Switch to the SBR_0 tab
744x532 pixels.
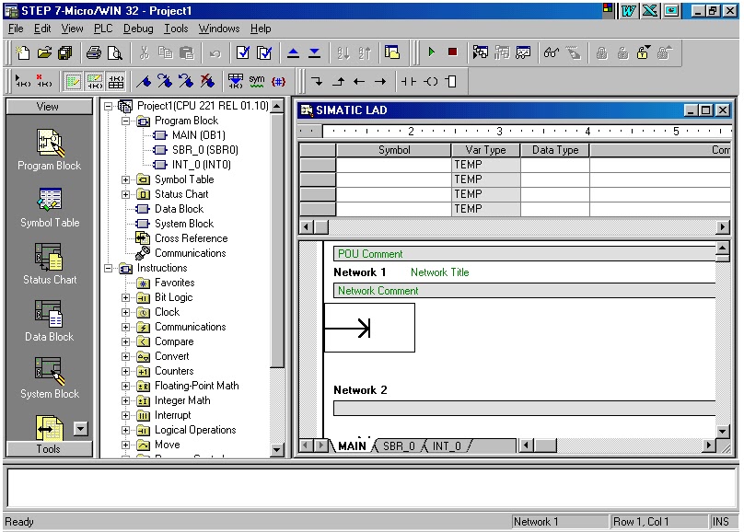(399, 446)
